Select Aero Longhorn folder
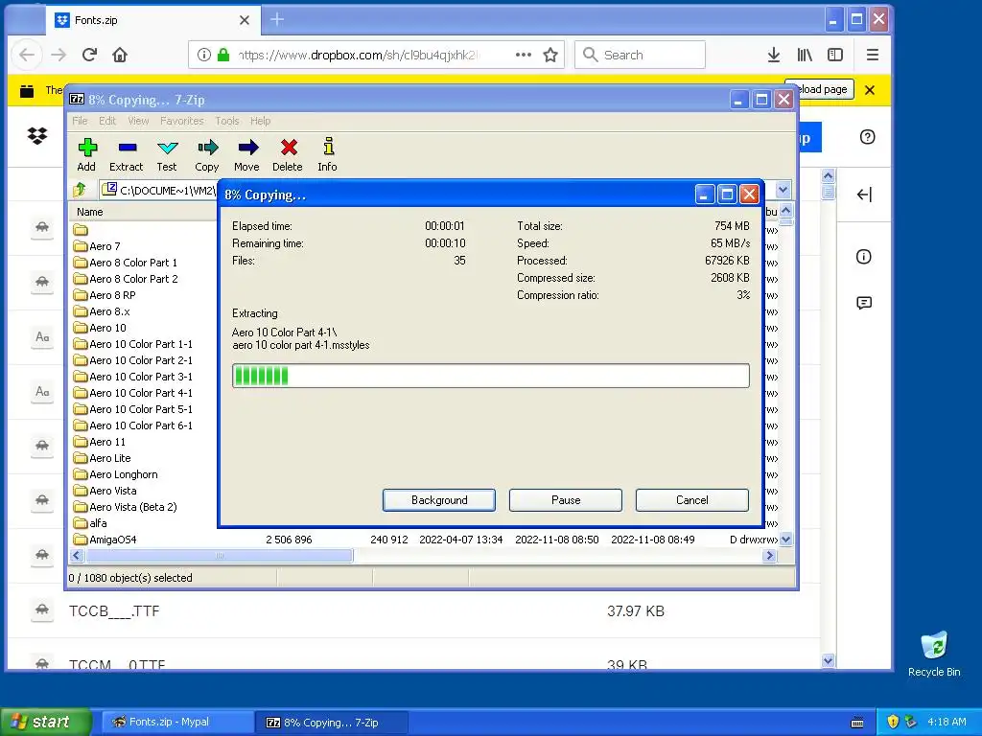The height and width of the screenshot is (736, 982). 116,473
